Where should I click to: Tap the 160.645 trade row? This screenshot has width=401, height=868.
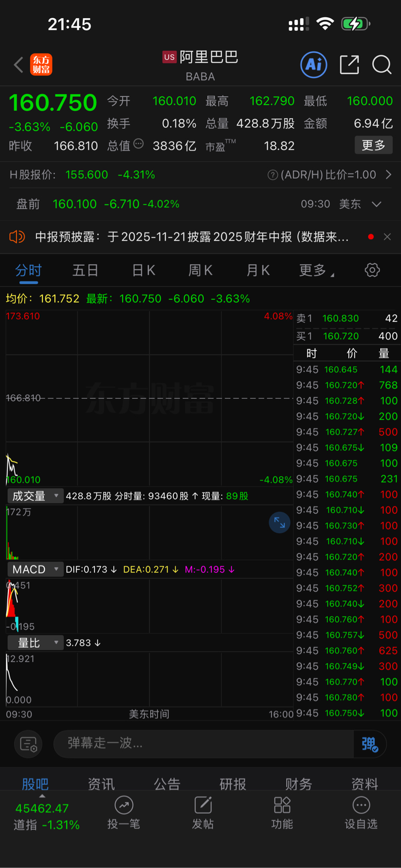347,369
